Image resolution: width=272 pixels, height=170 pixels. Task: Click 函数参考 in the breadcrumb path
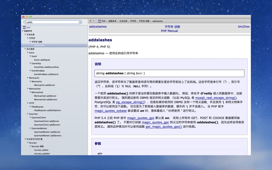[113, 21]
